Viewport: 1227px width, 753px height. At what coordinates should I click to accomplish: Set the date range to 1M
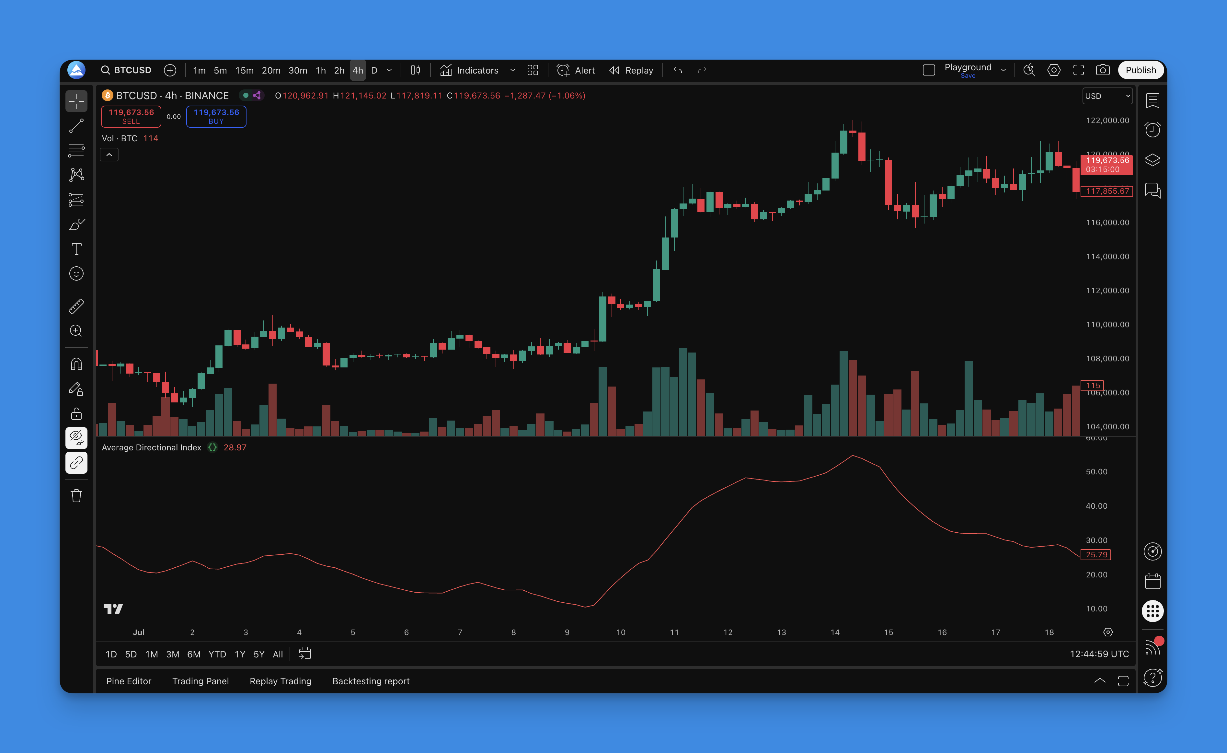[151, 655]
